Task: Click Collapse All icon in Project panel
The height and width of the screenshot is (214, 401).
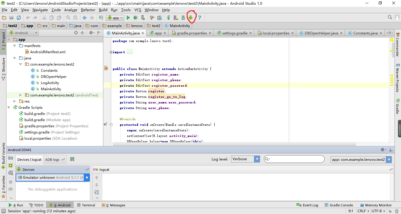Action: (x=82, y=33)
